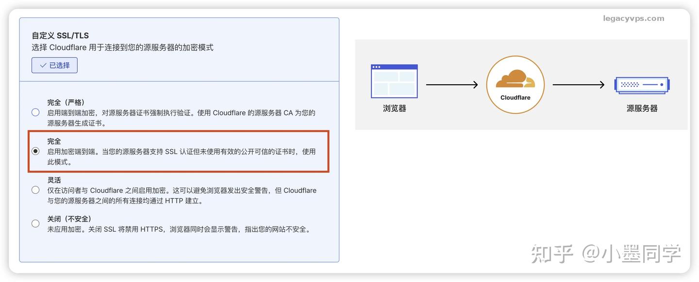Click the 浏览器 label under the browser icon

click(x=394, y=109)
